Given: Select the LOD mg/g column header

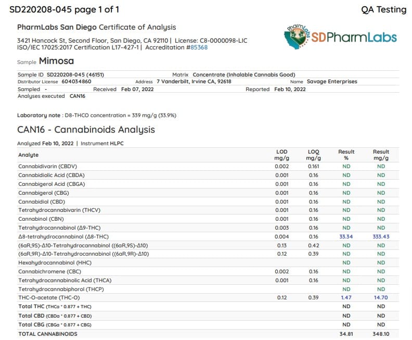Looking at the screenshot, I should (281, 155).
